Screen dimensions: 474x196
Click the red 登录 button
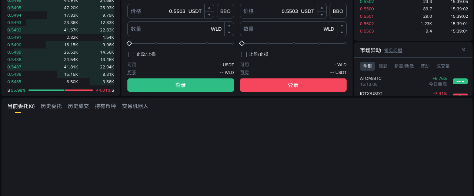coord(293,85)
